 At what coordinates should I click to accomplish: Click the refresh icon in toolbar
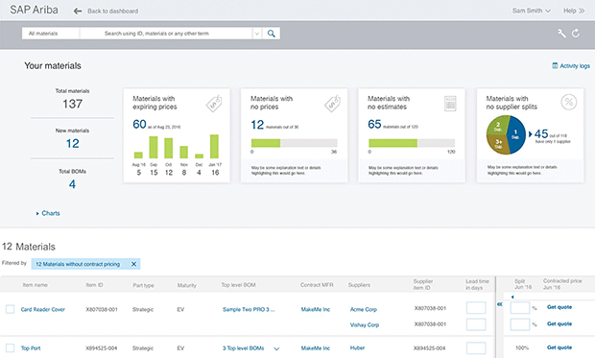(x=576, y=34)
